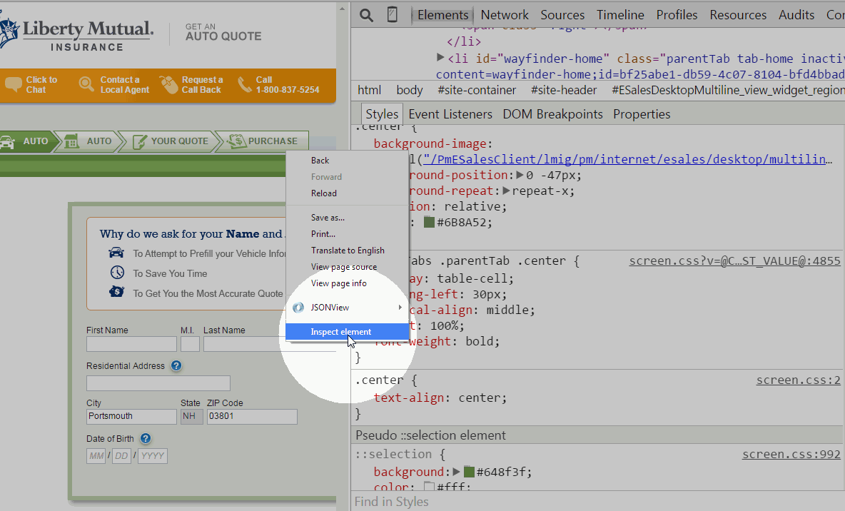
Task: Open the Resources tab
Action: point(738,15)
